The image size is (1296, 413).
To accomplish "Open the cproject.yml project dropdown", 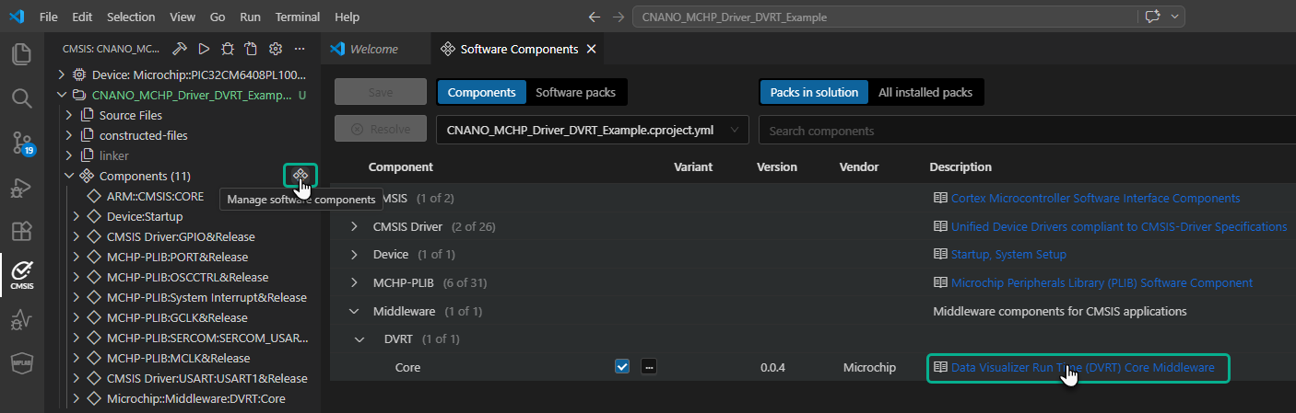I will pos(592,130).
